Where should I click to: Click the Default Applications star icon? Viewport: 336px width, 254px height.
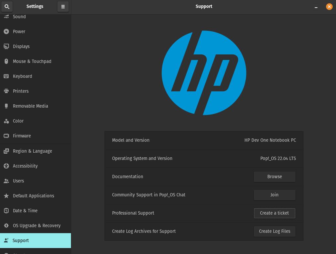6,196
